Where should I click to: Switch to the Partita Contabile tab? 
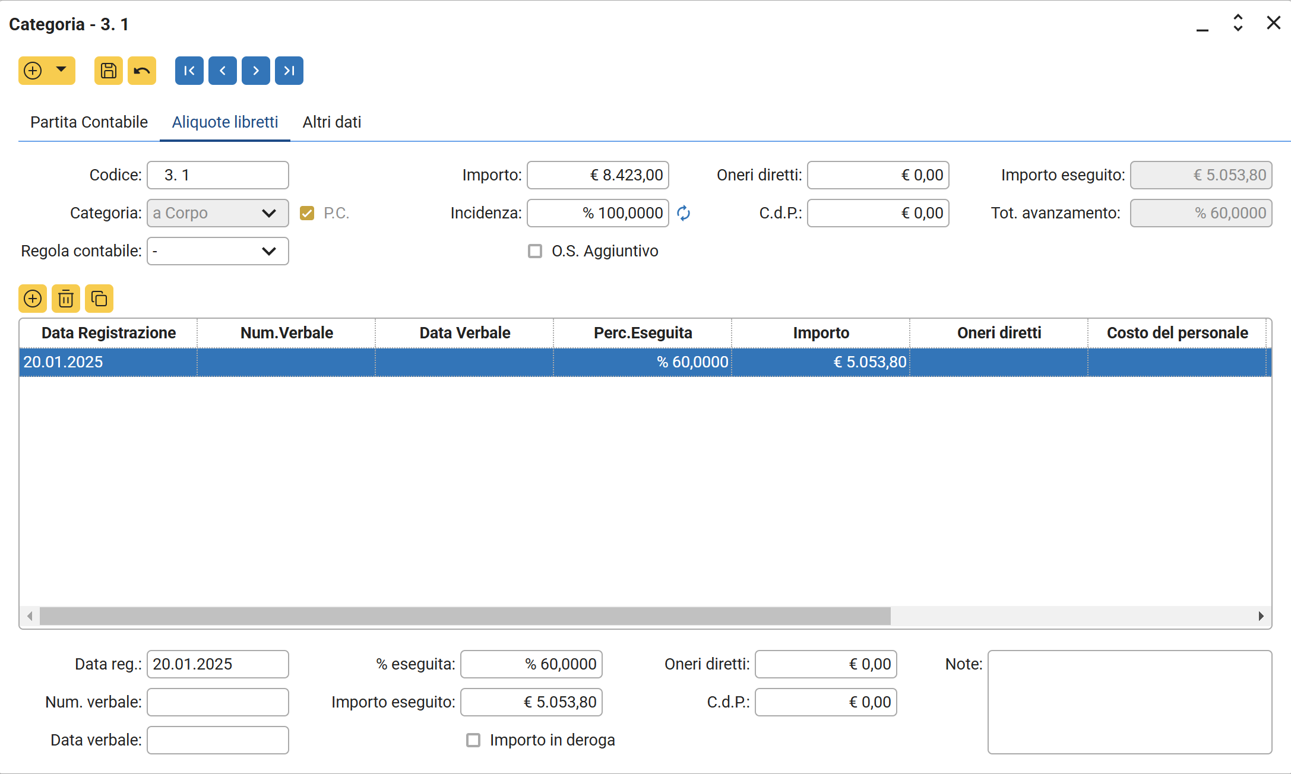pos(89,122)
